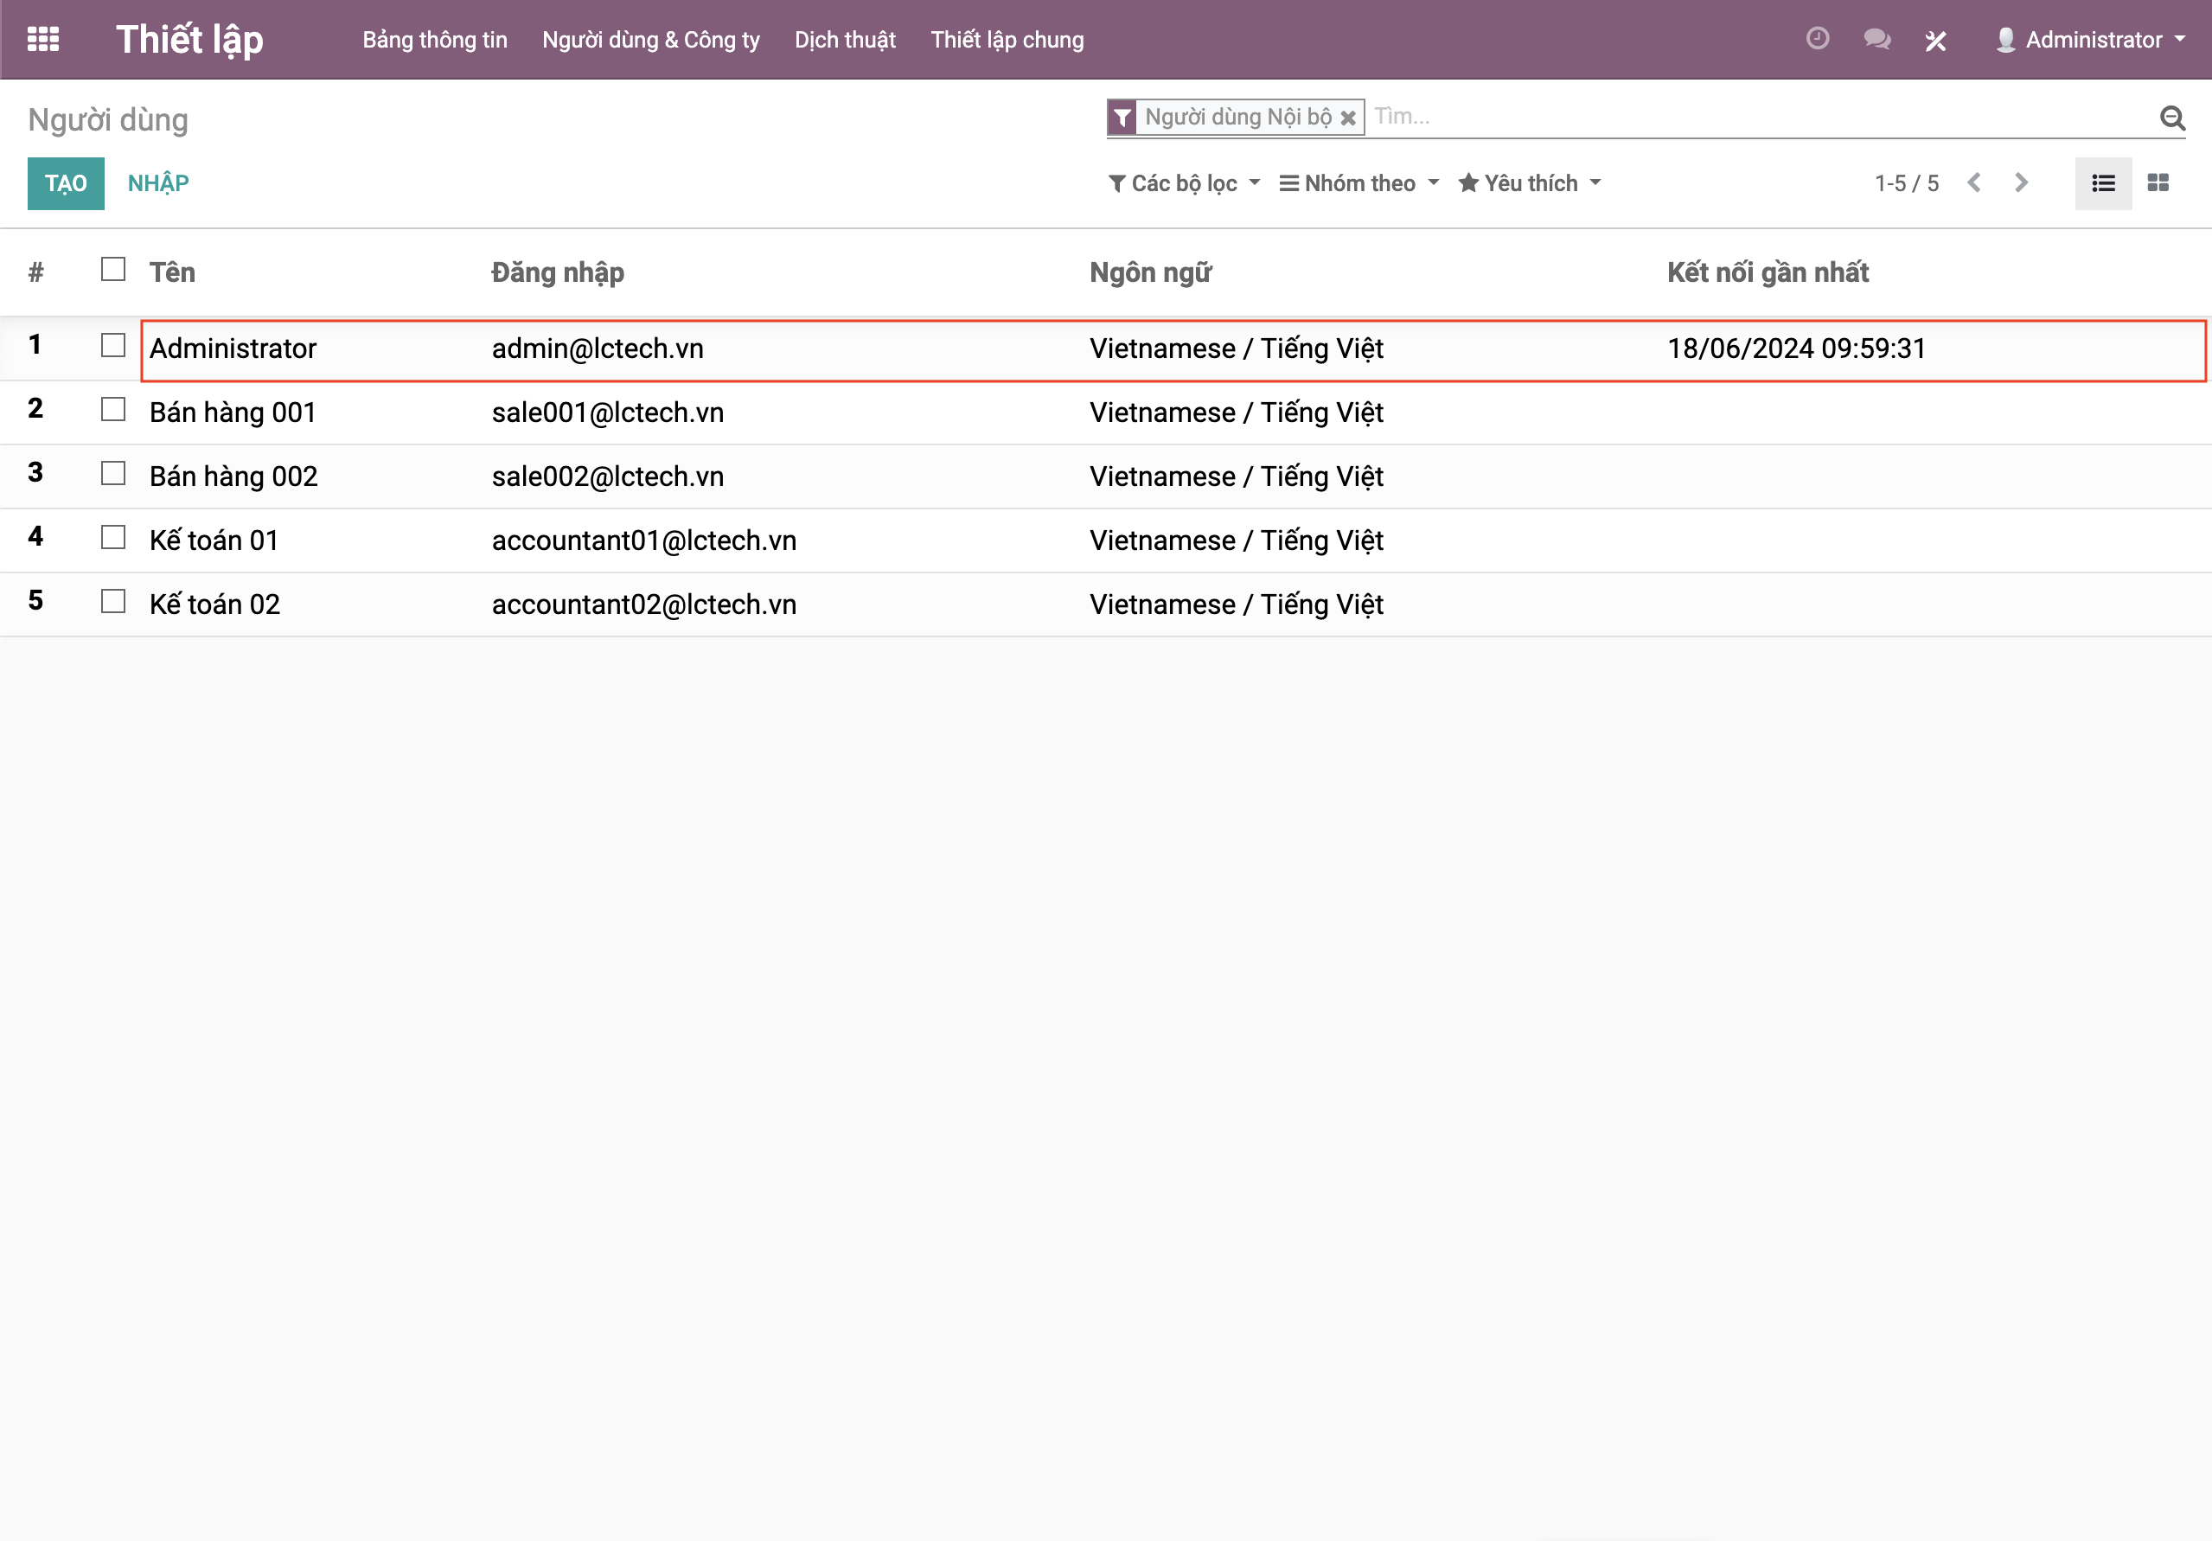
Task: Open the conversations chat icon
Action: [1876, 40]
